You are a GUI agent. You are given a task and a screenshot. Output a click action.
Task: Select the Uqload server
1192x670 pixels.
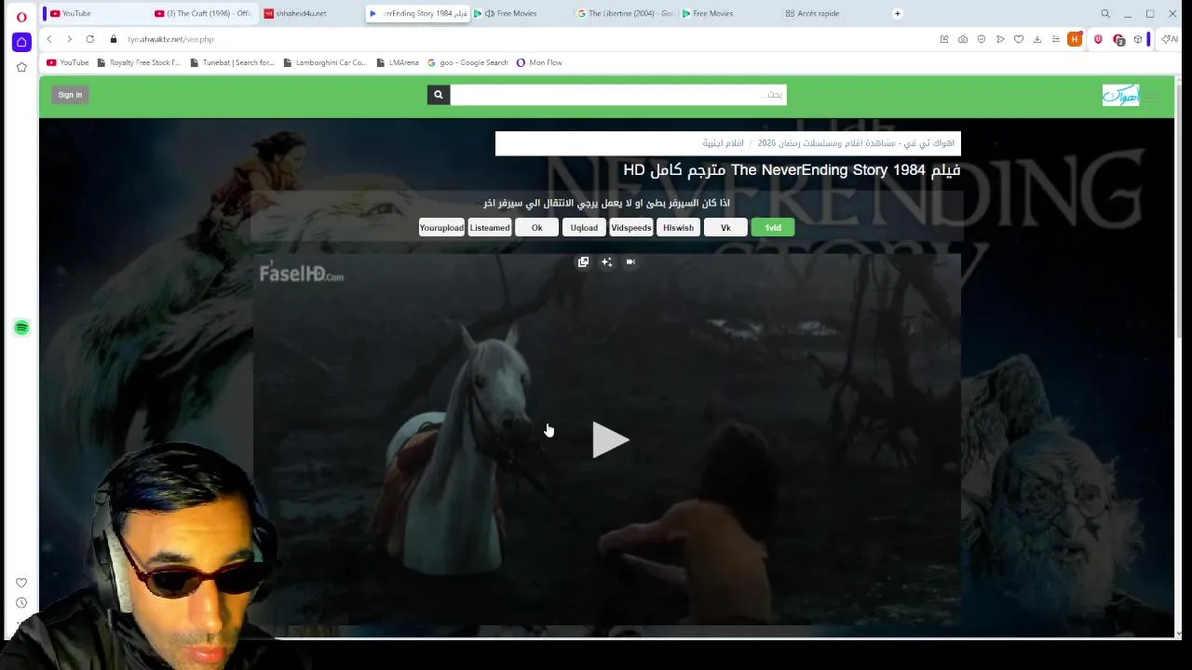584,228
